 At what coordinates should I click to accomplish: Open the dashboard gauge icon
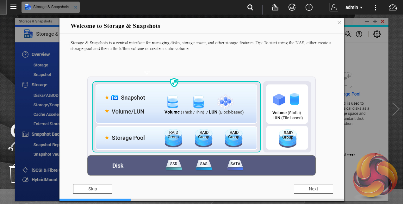click(393, 7)
